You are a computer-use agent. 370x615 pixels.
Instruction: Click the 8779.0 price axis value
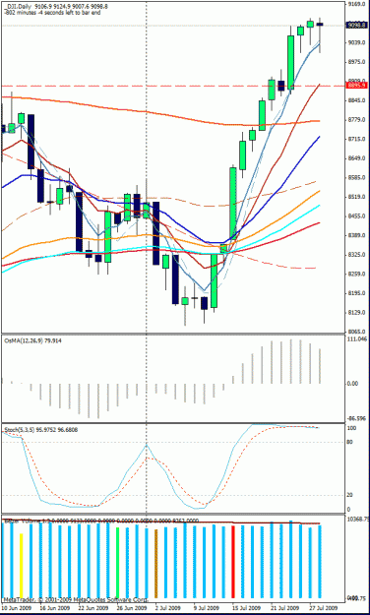click(x=357, y=120)
